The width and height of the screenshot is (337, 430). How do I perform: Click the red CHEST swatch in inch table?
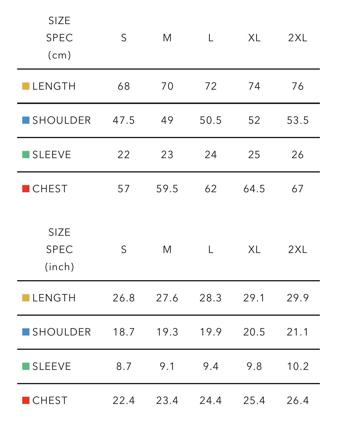pos(26,400)
